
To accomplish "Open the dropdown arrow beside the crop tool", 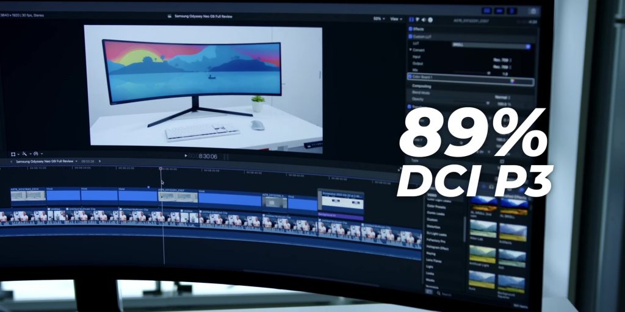I will pyautogui.click(x=18, y=154).
